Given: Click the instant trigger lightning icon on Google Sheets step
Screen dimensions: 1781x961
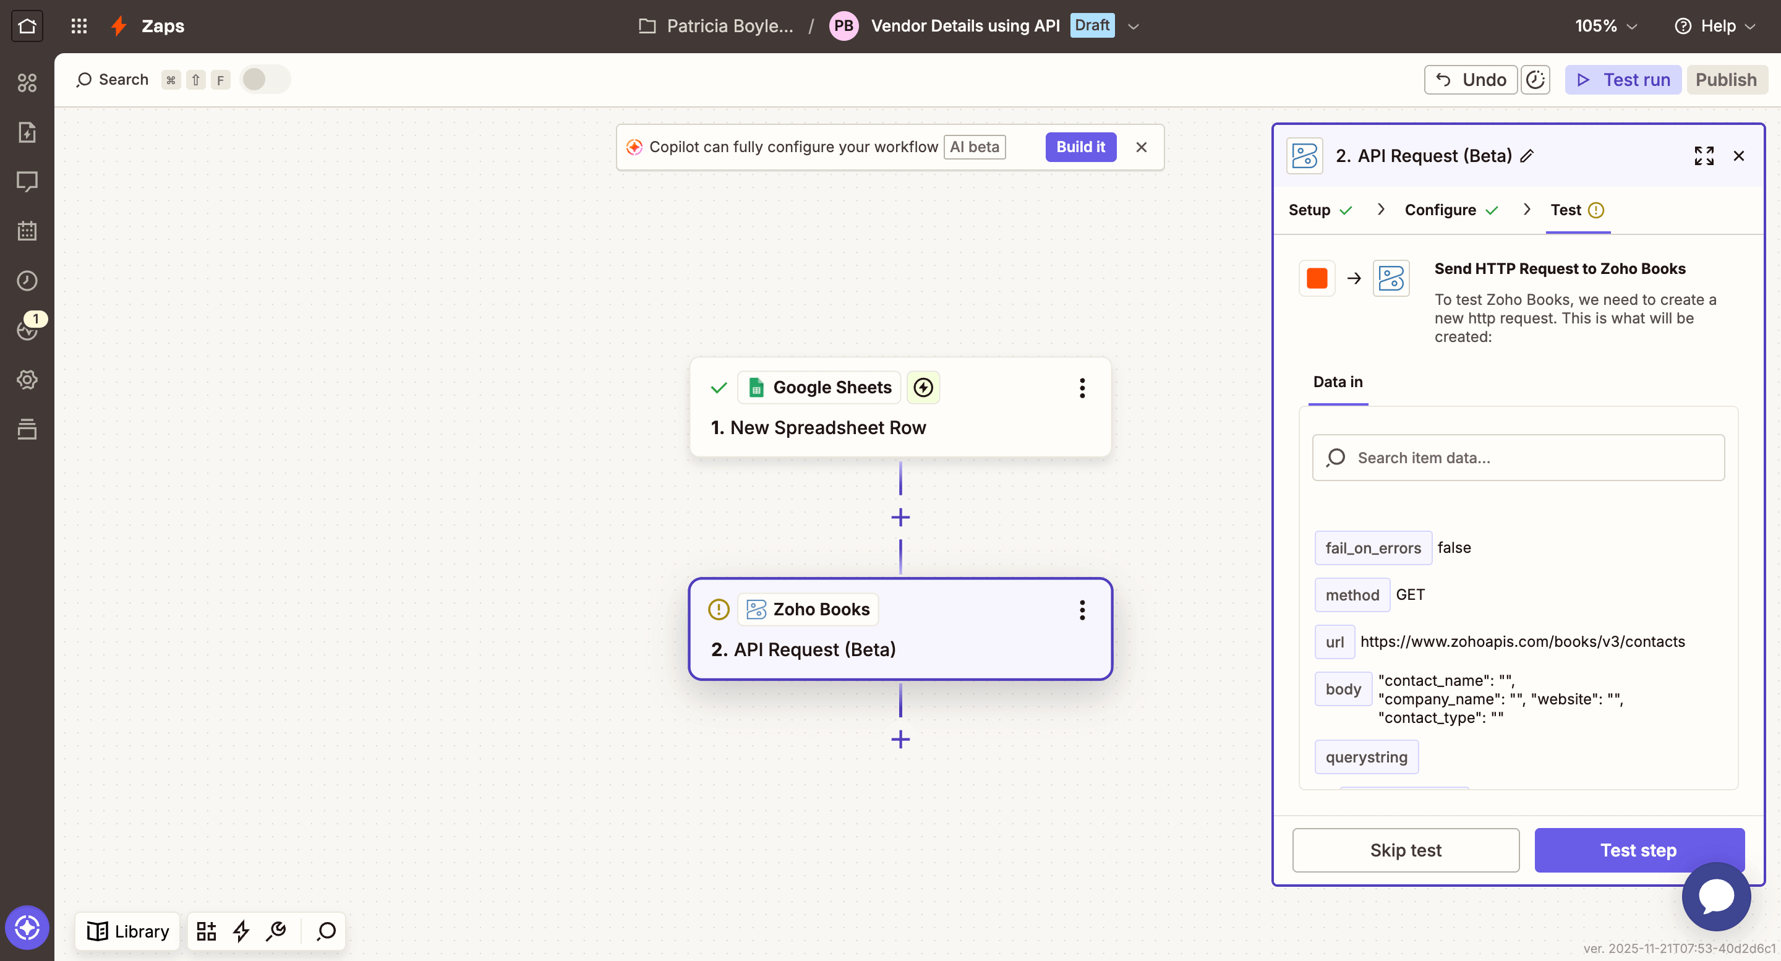Looking at the screenshot, I should pyautogui.click(x=924, y=388).
